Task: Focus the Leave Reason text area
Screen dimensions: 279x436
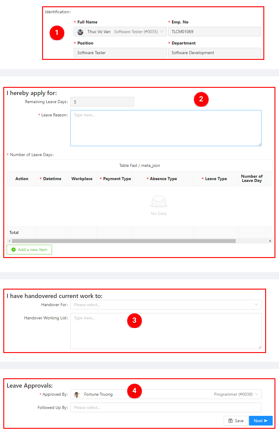Action: click(x=166, y=128)
